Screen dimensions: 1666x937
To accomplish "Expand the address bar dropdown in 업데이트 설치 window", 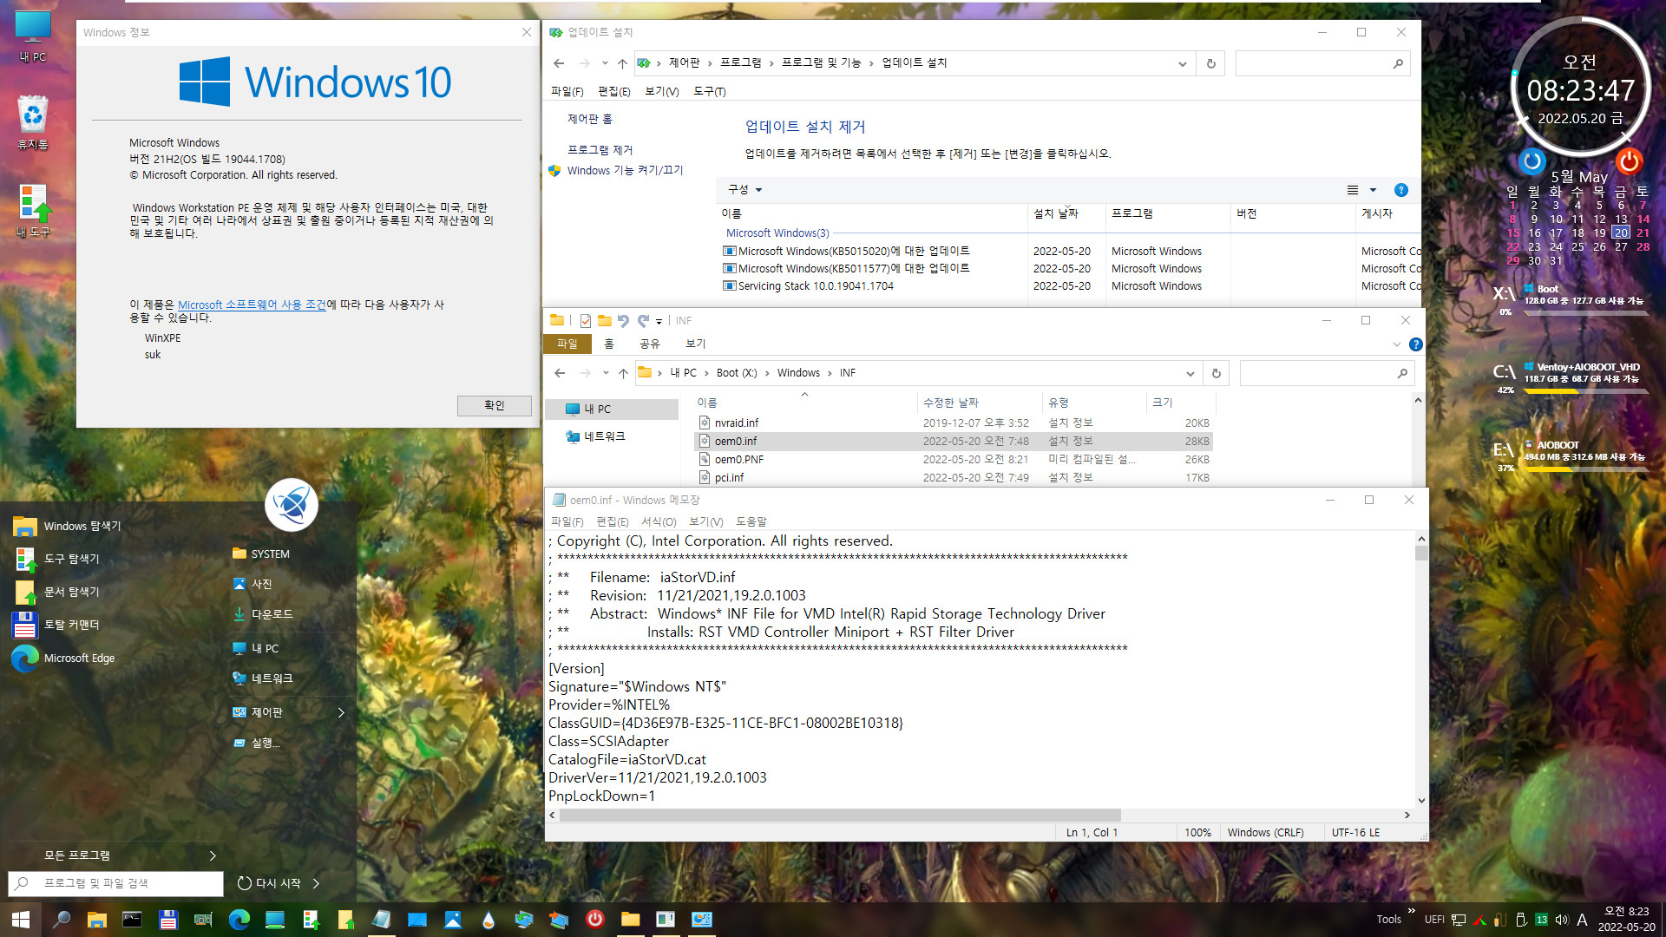I will [1182, 63].
